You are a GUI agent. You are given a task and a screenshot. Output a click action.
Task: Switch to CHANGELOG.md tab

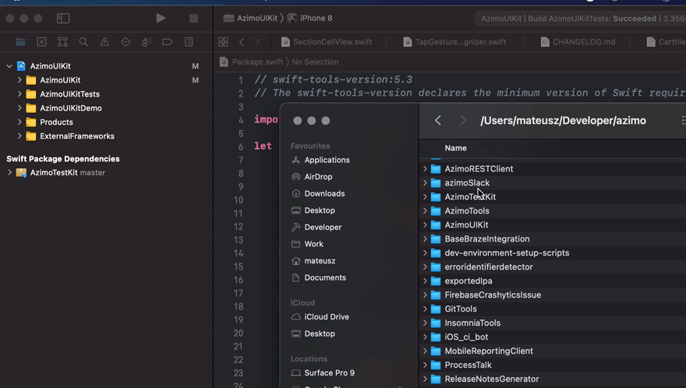[x=578, y=42]
